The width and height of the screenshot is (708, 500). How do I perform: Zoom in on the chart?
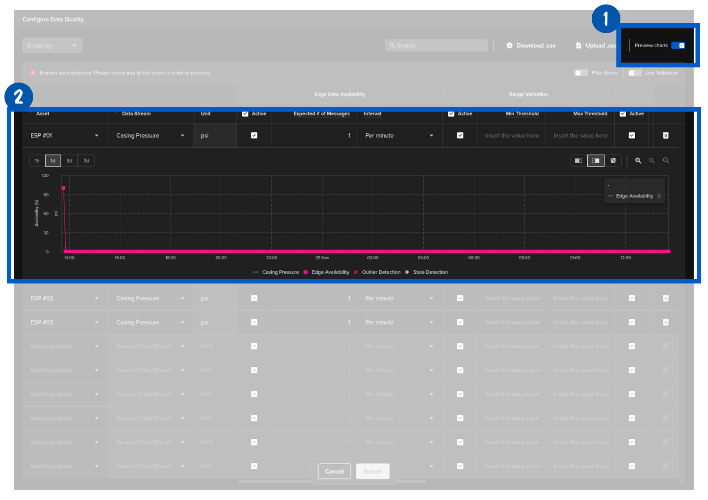click(638, 161)
